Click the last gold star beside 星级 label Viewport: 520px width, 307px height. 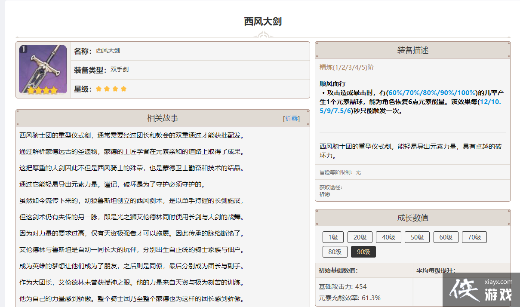[123, 89]
